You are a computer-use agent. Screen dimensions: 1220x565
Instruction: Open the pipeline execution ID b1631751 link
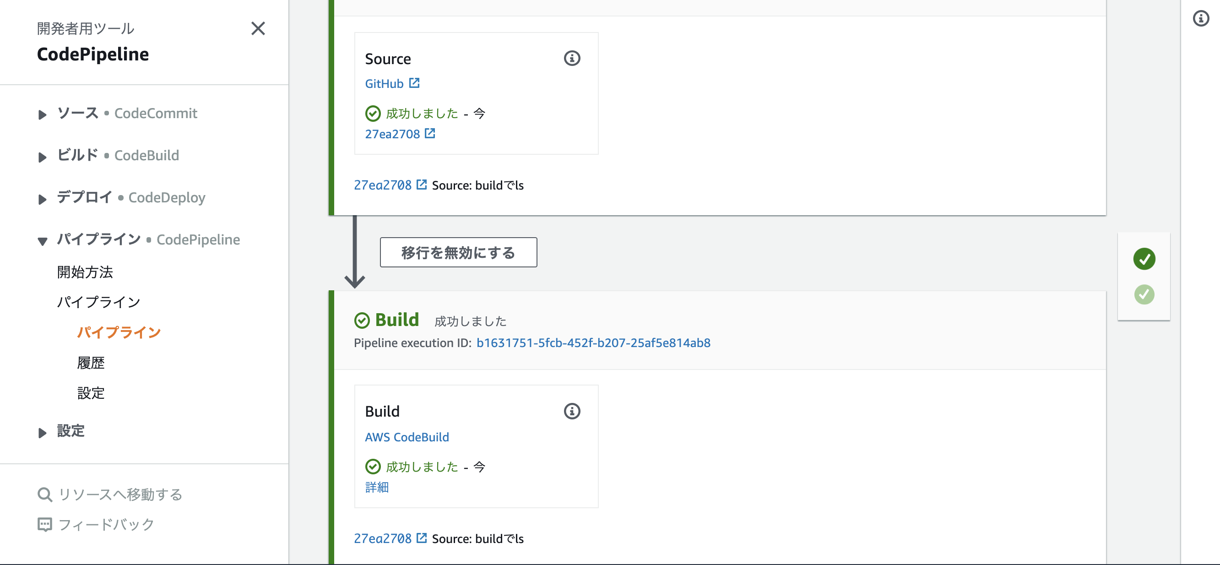point(593,342)
